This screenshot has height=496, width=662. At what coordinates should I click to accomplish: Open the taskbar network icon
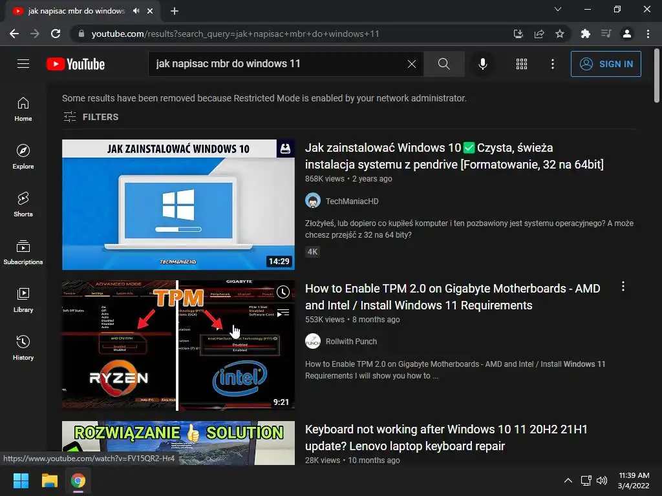pos(586,480)
